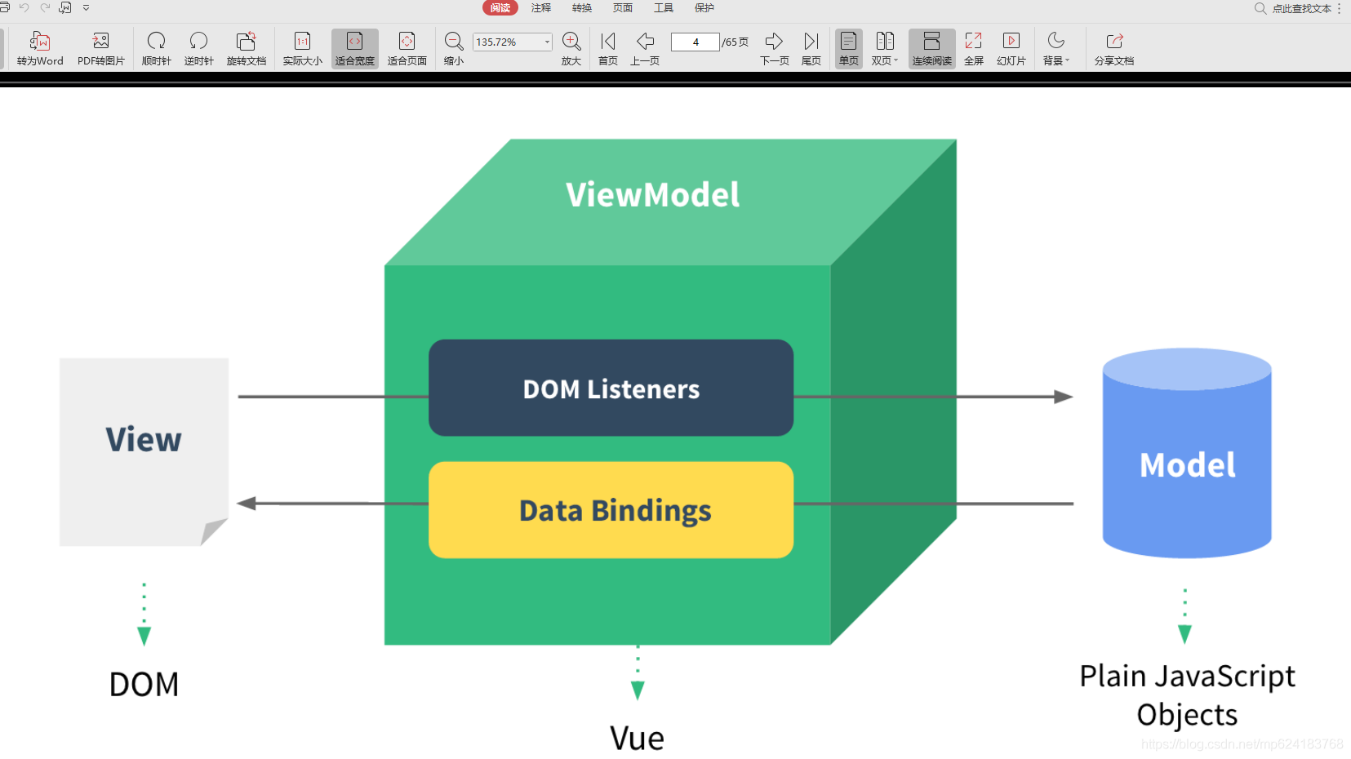Rotate page clockwise with 顺时针

tap(157, 48)
